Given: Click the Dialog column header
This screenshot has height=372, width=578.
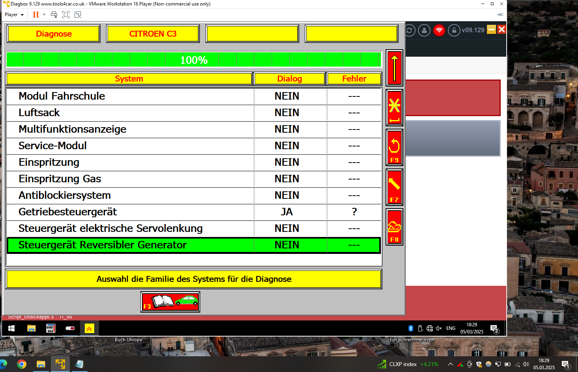Looking at the screenshot, I should point(290,79).
